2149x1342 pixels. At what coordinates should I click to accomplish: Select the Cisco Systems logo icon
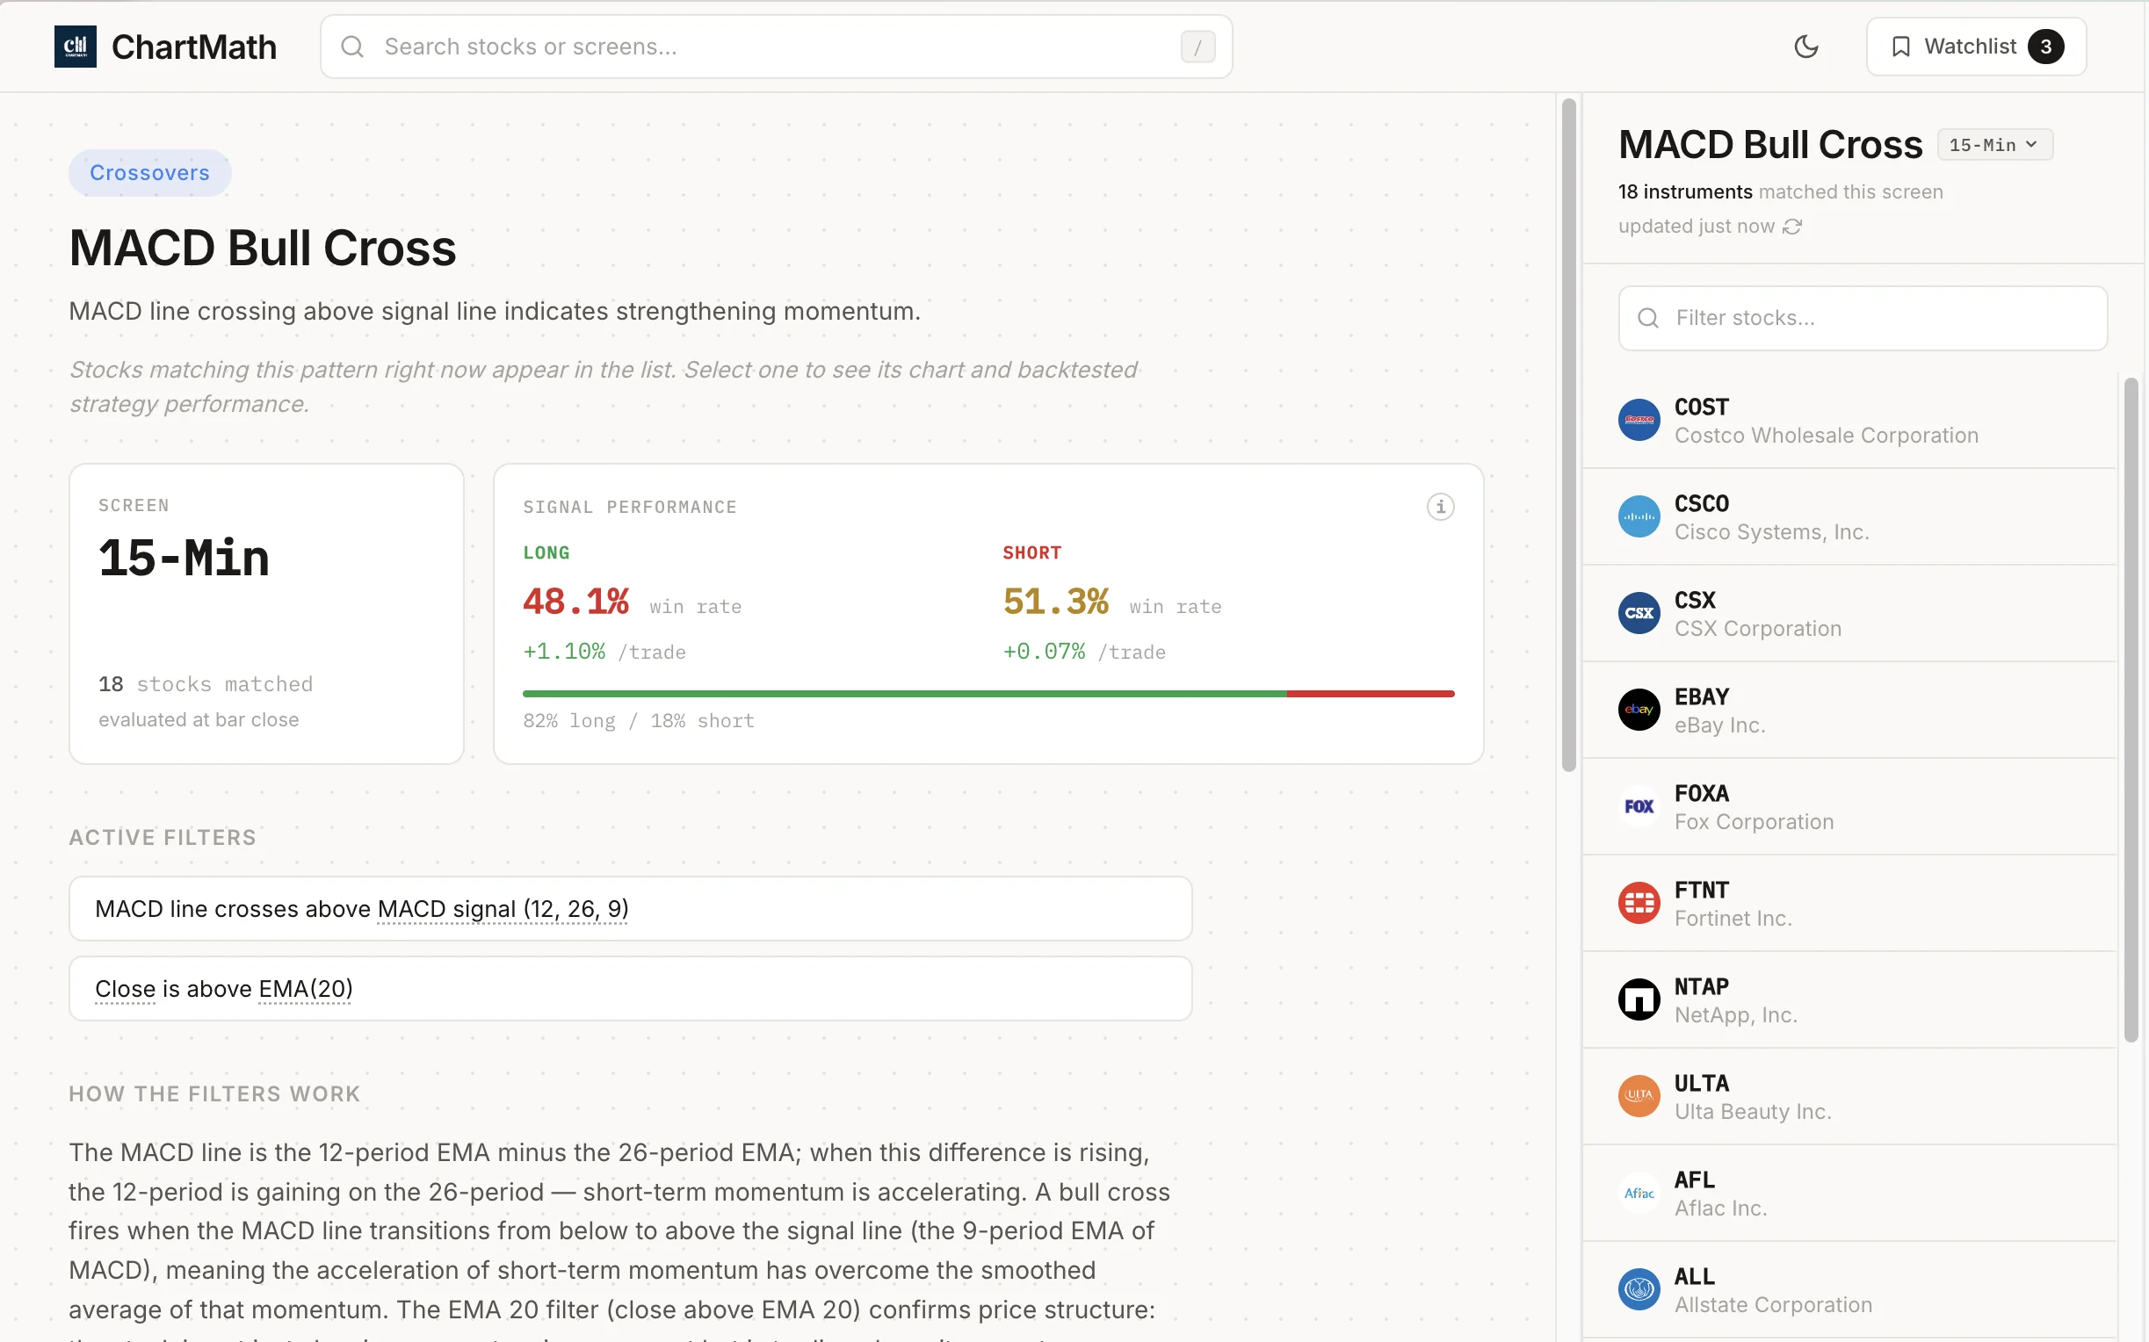1639,516
